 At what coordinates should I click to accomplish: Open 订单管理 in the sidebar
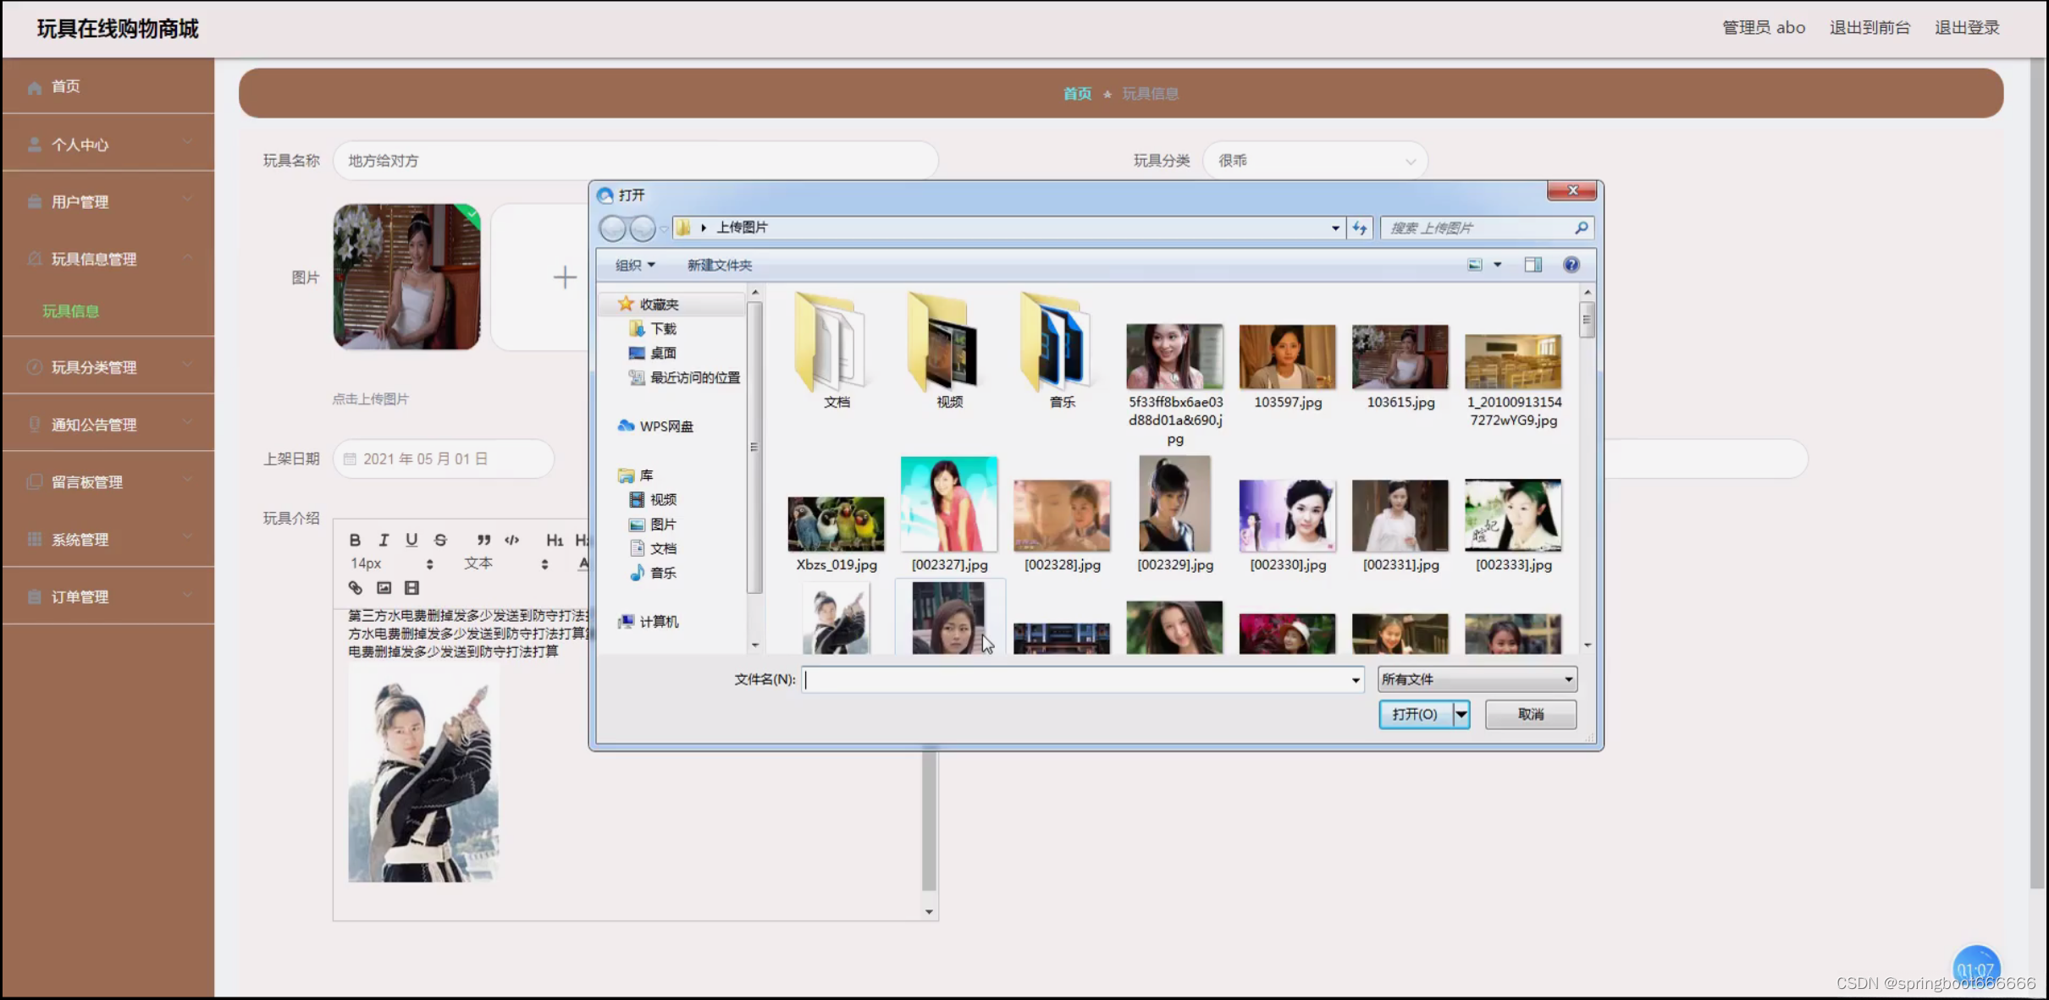108,596
